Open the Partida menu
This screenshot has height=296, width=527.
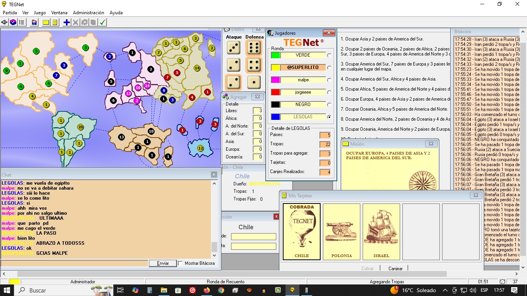pos(10,13)
